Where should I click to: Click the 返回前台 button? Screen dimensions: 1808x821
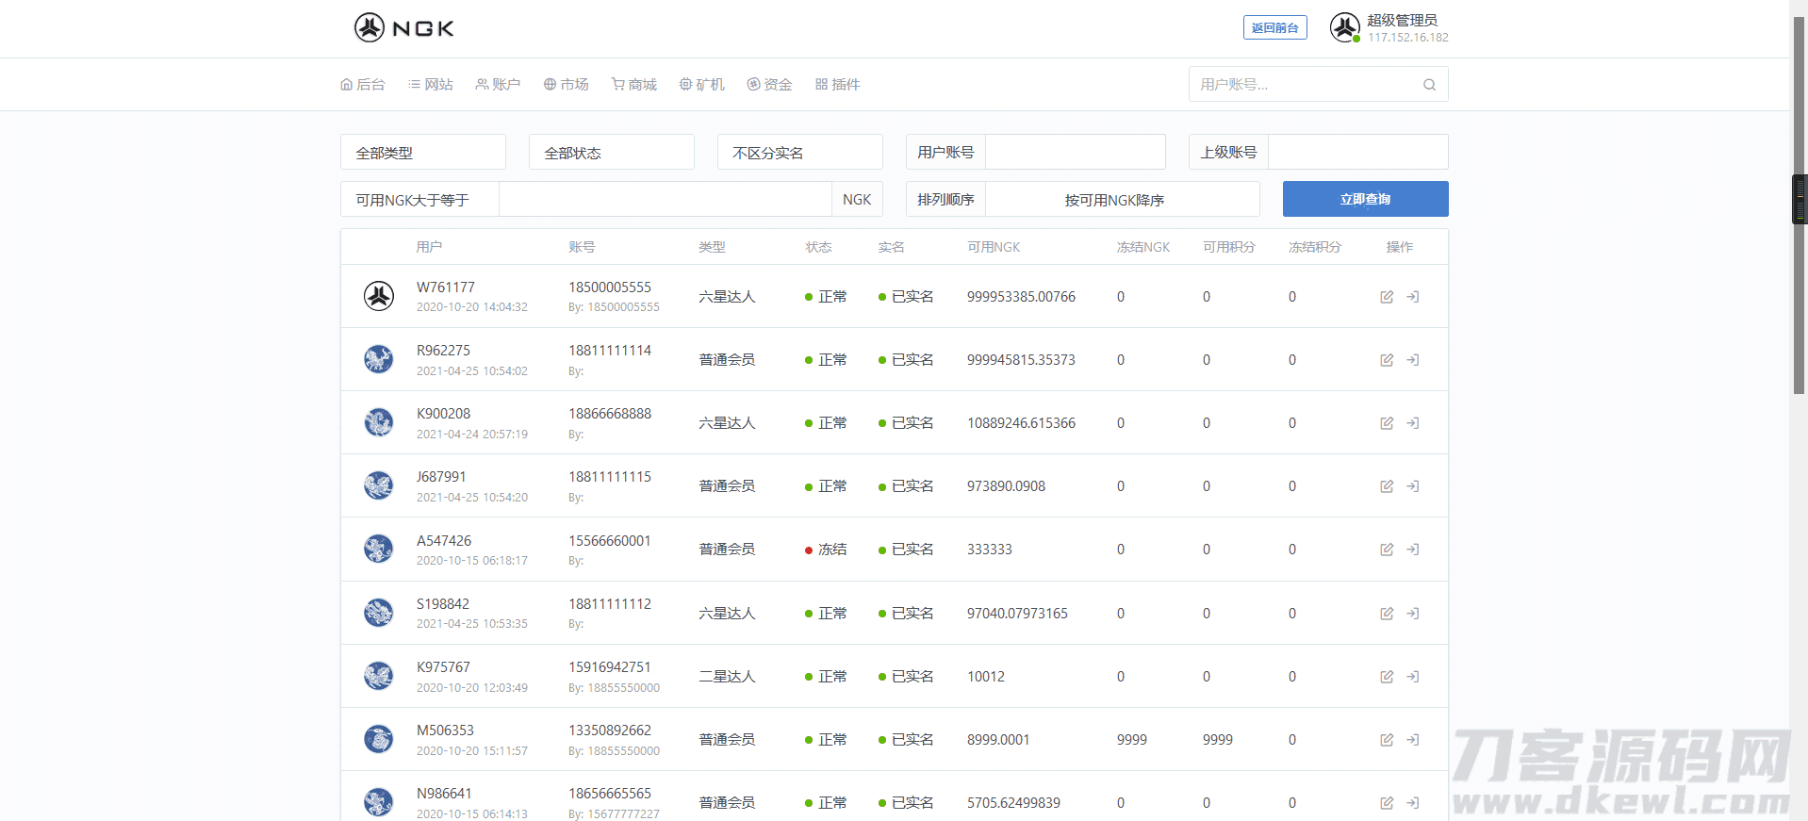pos(1274,28)
